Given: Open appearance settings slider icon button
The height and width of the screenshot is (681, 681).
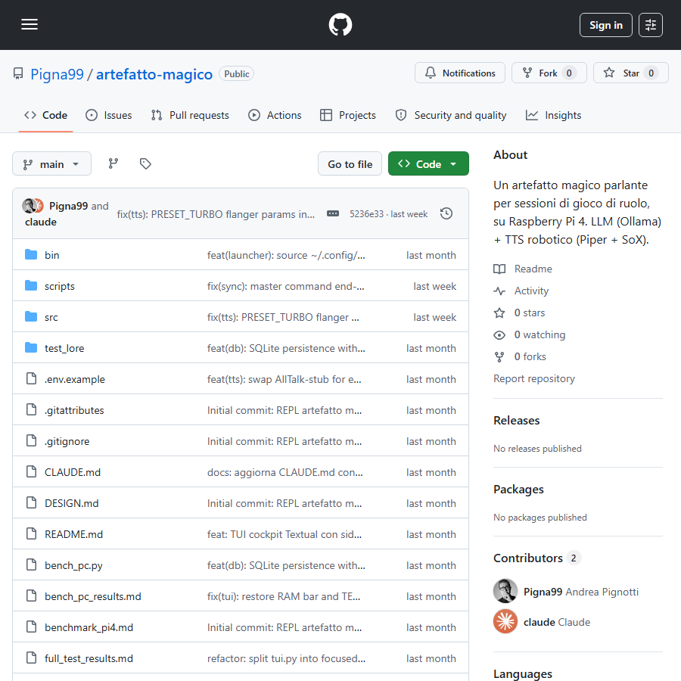Looking at the screenshot, I should pyautogui.click(x=650, y=25).
